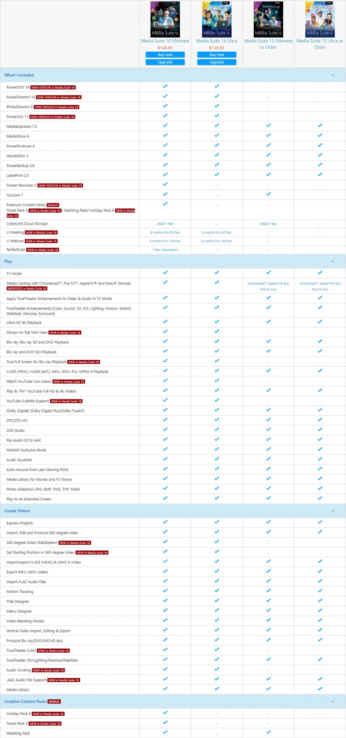Click the BONUS badge beside Premium Content Packs
This screenshot has width=346, height=738.
(53, 205)
